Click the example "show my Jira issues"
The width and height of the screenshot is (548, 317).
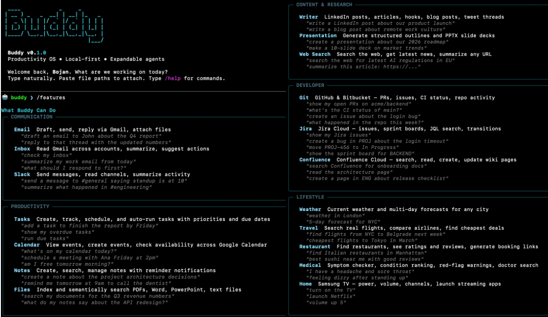point(339,135)
